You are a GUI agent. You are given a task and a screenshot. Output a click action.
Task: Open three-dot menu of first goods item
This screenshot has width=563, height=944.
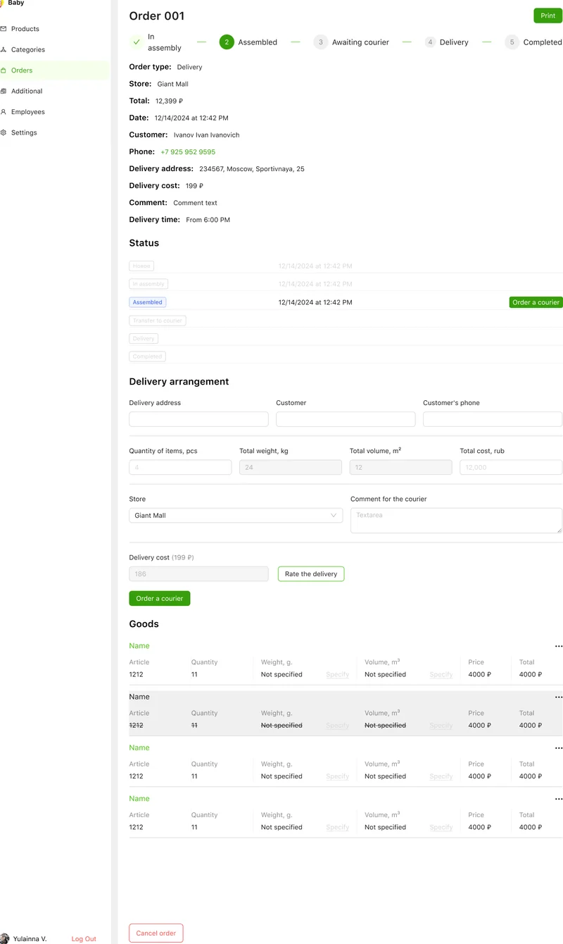pyautogui.click(x=559, y=646)
